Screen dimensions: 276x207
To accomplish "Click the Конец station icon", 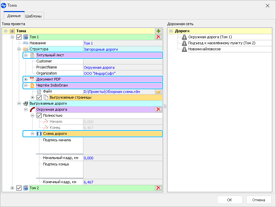I will click(46, 127).
